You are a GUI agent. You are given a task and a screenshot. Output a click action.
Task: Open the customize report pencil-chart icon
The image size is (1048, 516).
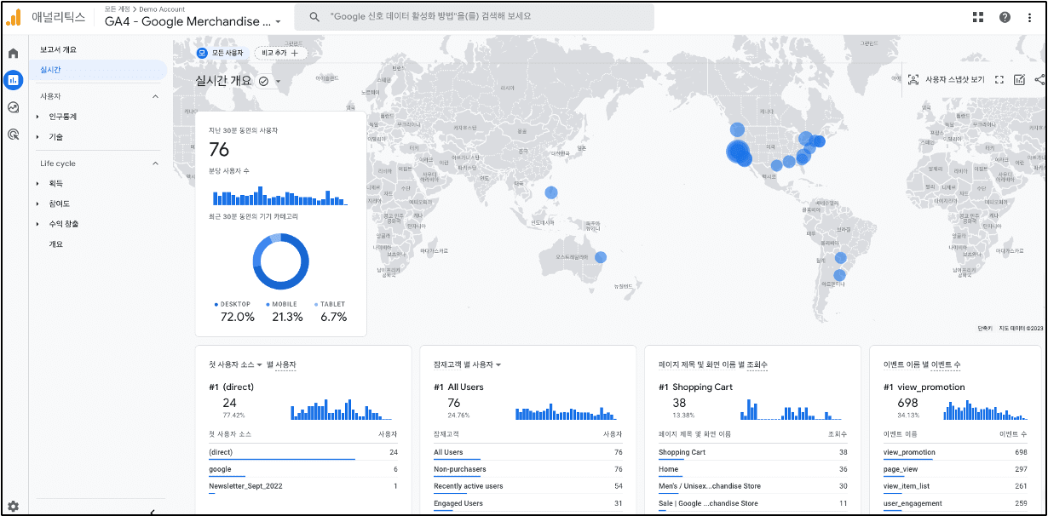click(x=1019, y=80)
